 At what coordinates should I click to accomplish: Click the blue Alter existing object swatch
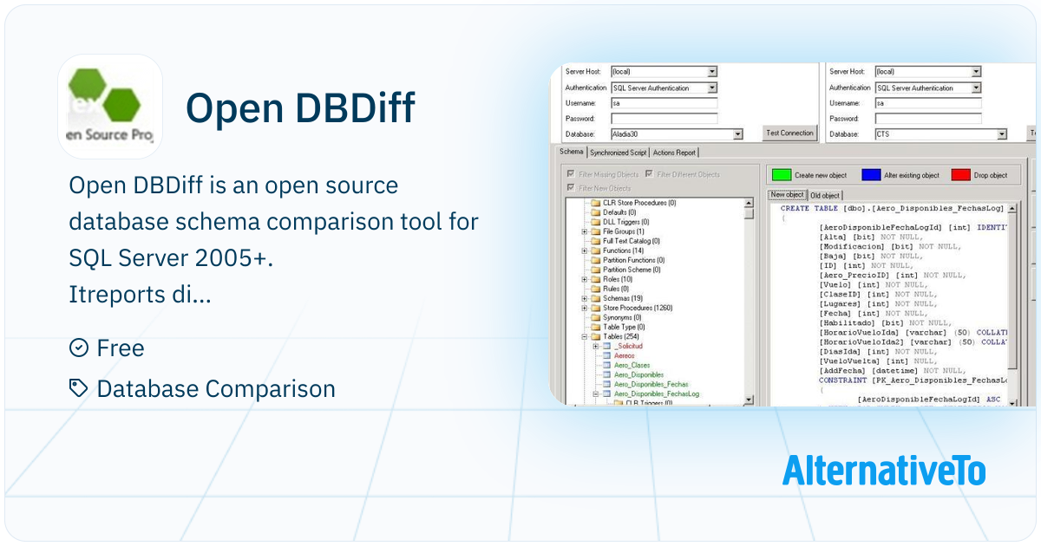pyautogui.click(x=871, y=175)
